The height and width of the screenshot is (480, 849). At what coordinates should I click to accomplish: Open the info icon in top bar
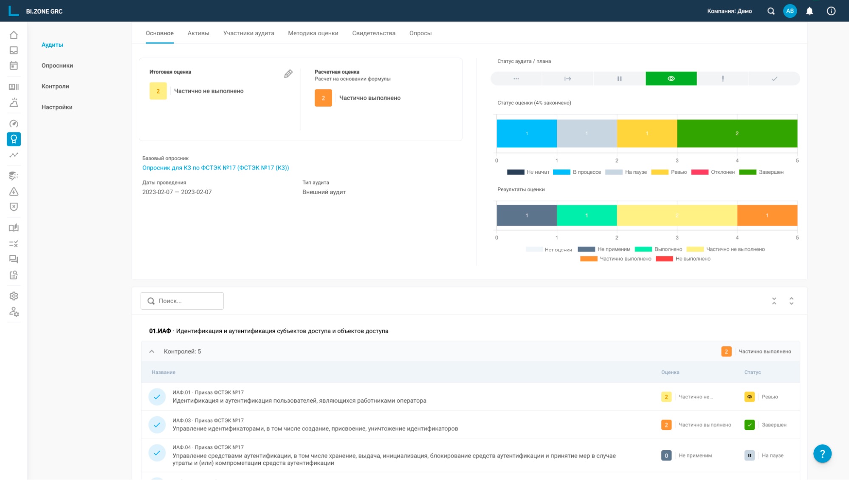tap(831, 11)
